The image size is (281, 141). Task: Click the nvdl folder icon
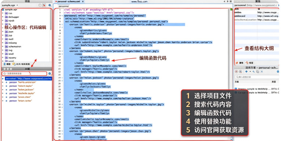coord(6,39)
